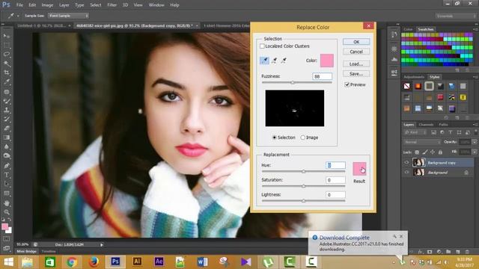Open the Window menu
The width and height of the screenshot is (479, 269).
pos(156,5)
